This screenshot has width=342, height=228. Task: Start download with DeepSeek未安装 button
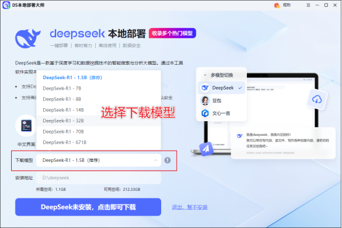[x=88, y=207]
